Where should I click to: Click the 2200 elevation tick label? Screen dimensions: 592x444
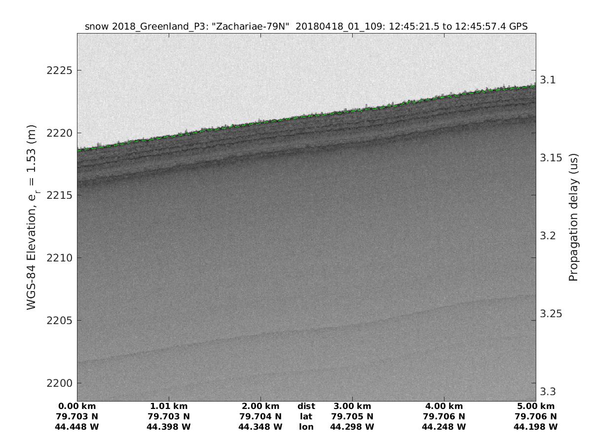click(x=60, y=383)
